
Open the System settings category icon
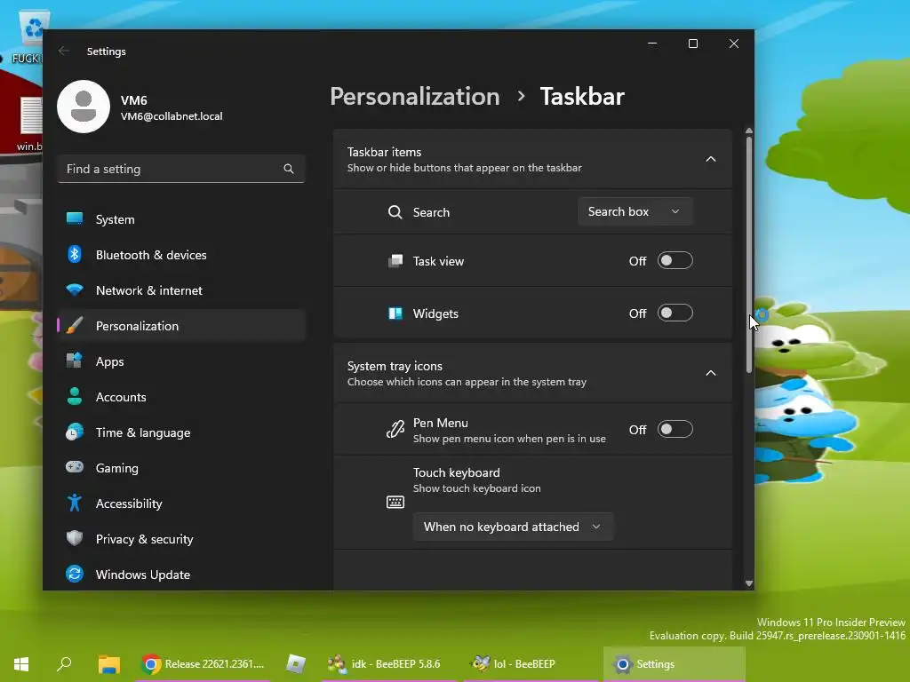click(75, 218)
